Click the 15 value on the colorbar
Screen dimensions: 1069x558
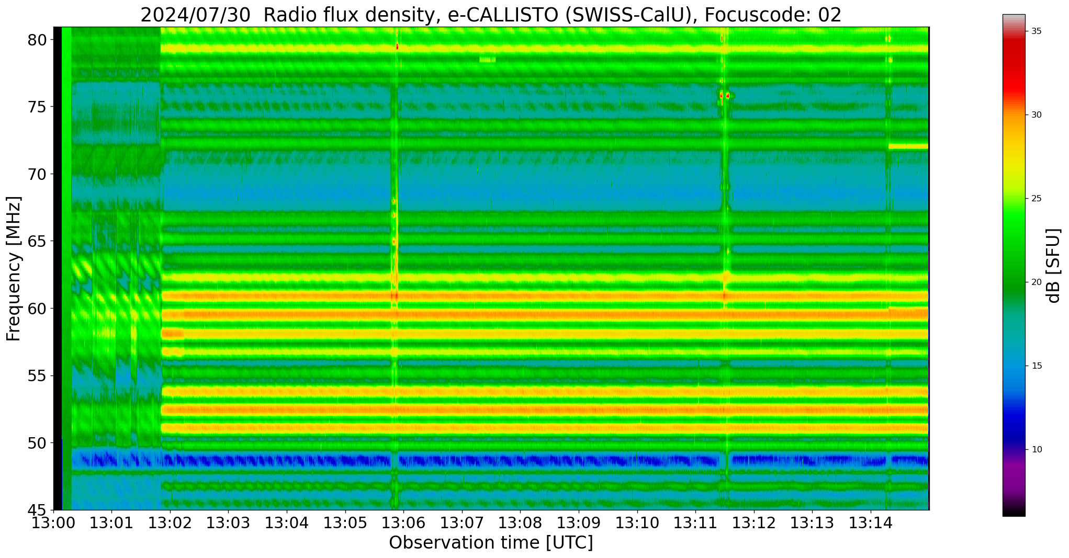click(1037, 366)
